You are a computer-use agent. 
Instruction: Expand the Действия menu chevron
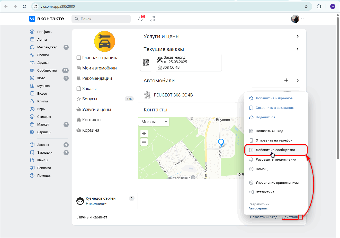(x=300, y=217)
